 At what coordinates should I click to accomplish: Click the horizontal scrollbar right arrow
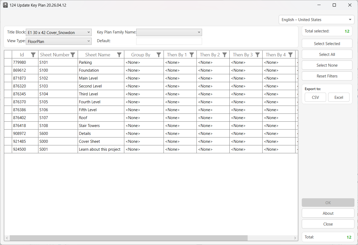(x=295, y=238)
